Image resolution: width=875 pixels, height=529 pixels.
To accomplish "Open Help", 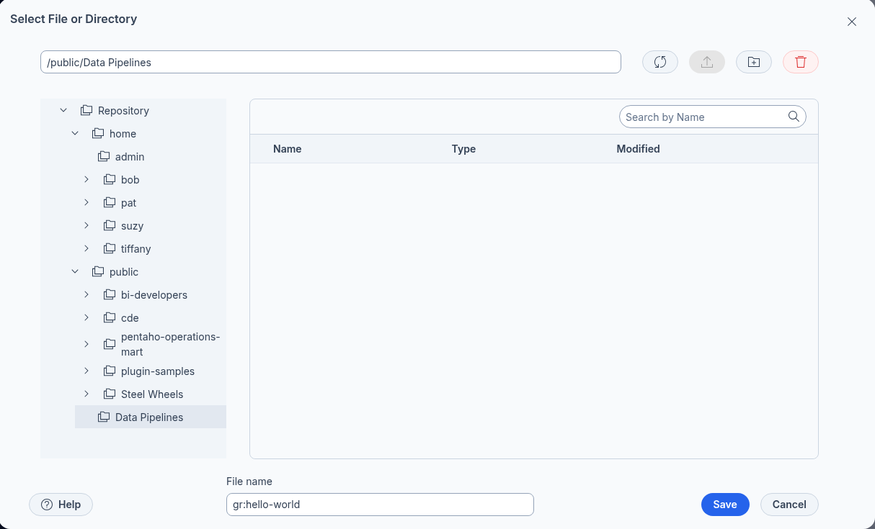I will point(61,505).
